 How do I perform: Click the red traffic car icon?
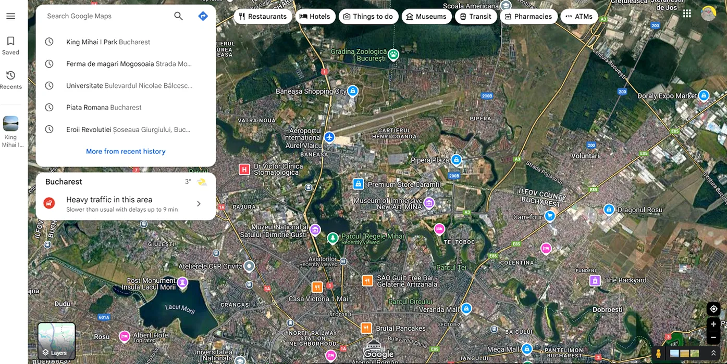49,203
